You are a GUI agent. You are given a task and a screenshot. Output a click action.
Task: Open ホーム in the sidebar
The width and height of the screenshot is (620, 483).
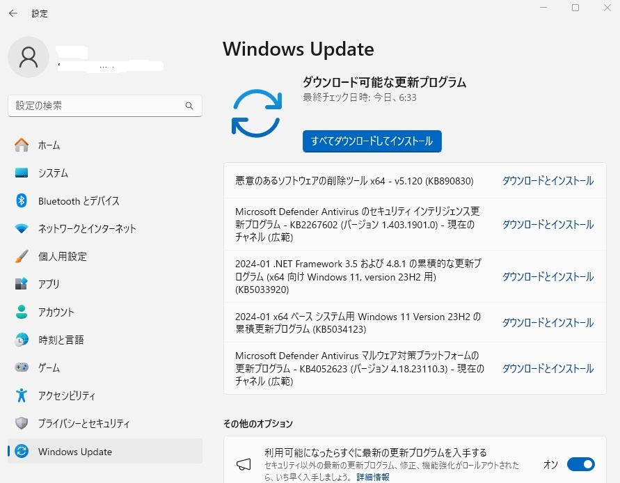pyautogui.click(x=105, y=145)
